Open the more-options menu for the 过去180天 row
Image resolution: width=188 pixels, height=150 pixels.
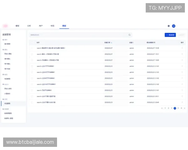tap(182, 84)
